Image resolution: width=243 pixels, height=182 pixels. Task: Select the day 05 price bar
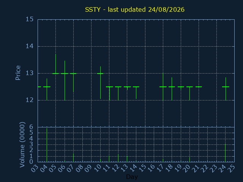(56, 64)
